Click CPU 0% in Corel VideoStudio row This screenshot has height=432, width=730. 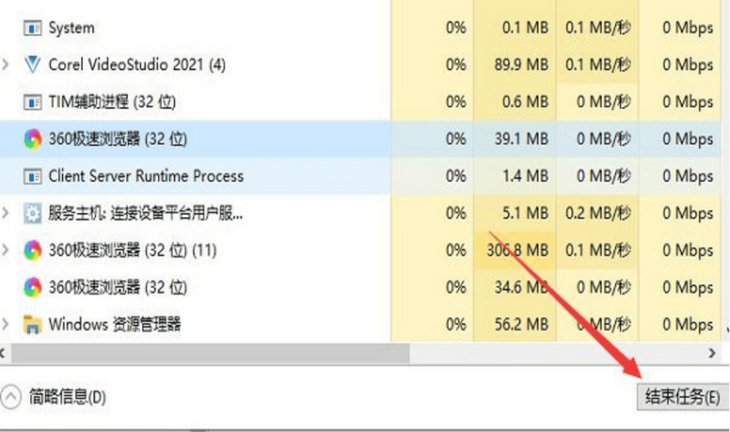[x=456, y=65]
